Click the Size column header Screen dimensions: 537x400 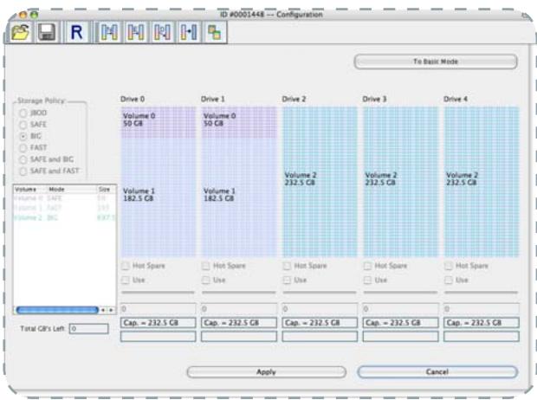(x=107, y=190)
